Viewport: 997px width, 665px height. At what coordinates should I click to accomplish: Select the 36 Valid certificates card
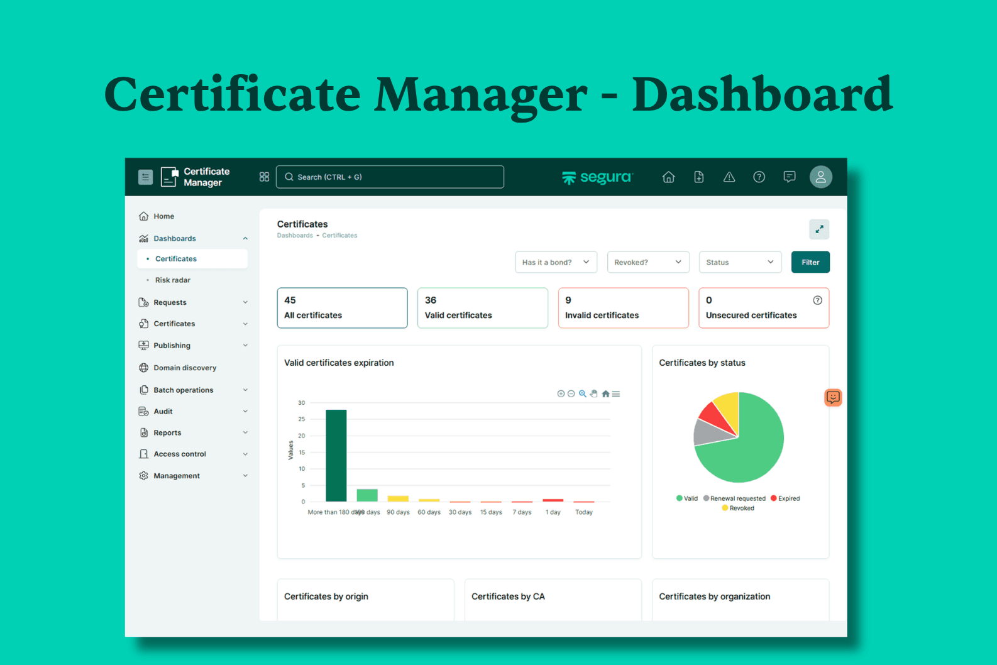483,308
